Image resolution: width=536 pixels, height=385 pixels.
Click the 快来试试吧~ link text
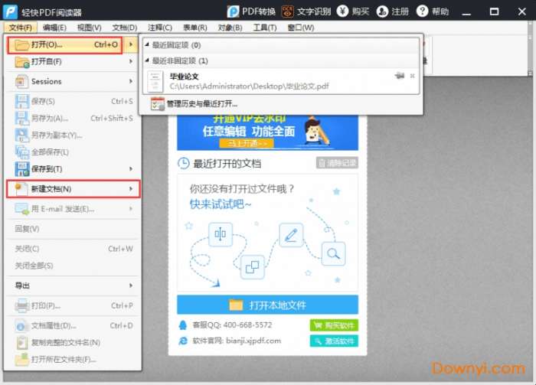click(221, 204)
